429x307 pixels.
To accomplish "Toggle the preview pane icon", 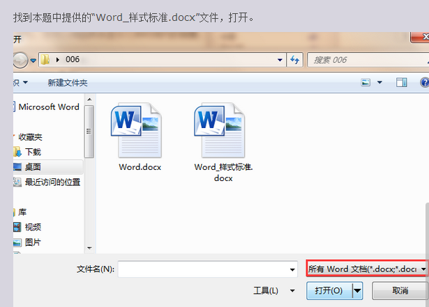I will click(x=401, y=82).
